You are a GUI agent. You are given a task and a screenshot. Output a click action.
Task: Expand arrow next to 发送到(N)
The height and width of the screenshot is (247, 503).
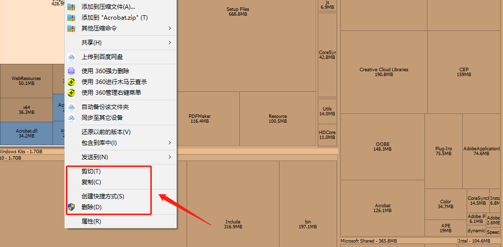(170, 157)
